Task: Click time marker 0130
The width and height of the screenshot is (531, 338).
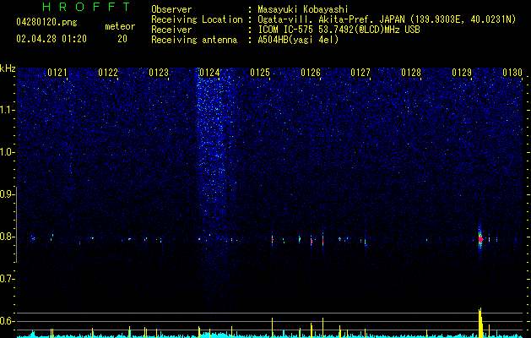Action: coord(512,73)
